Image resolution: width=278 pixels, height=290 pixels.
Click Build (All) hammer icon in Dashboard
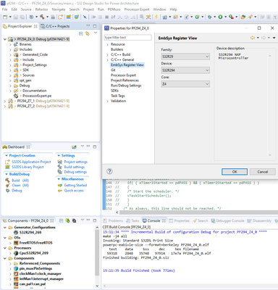coord(7,181)
